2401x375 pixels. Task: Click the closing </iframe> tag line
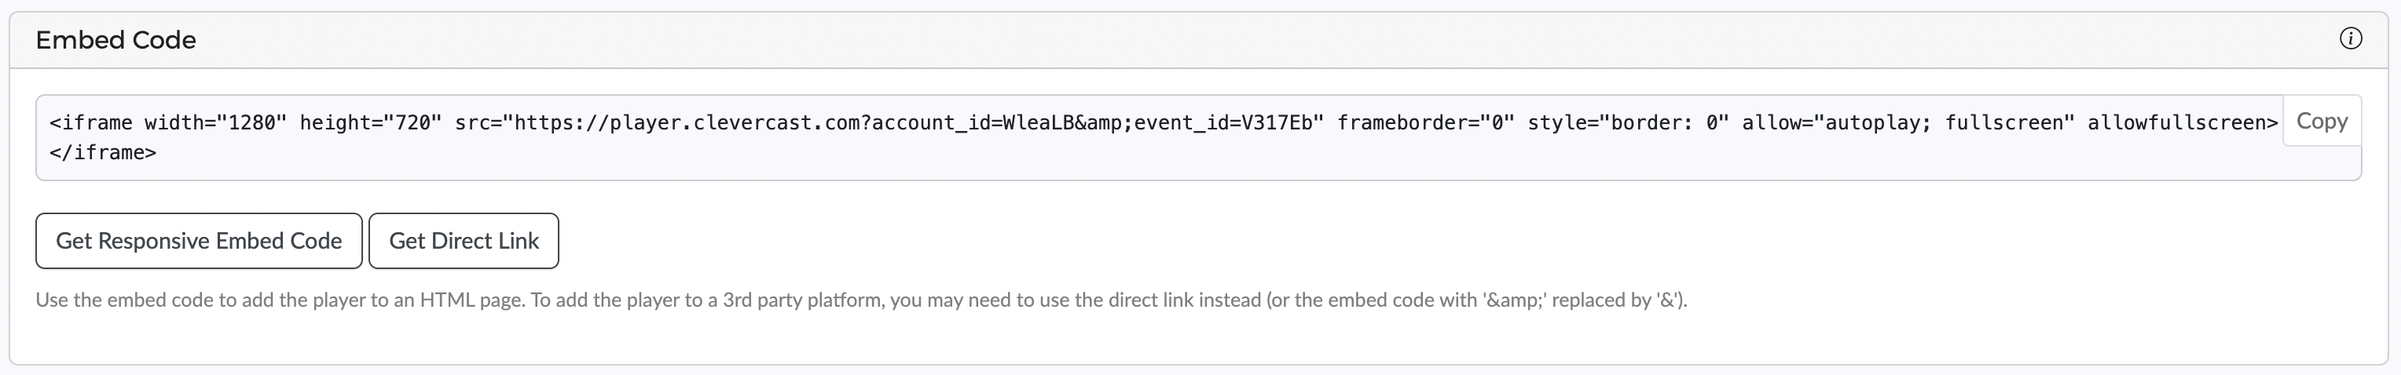104,153
